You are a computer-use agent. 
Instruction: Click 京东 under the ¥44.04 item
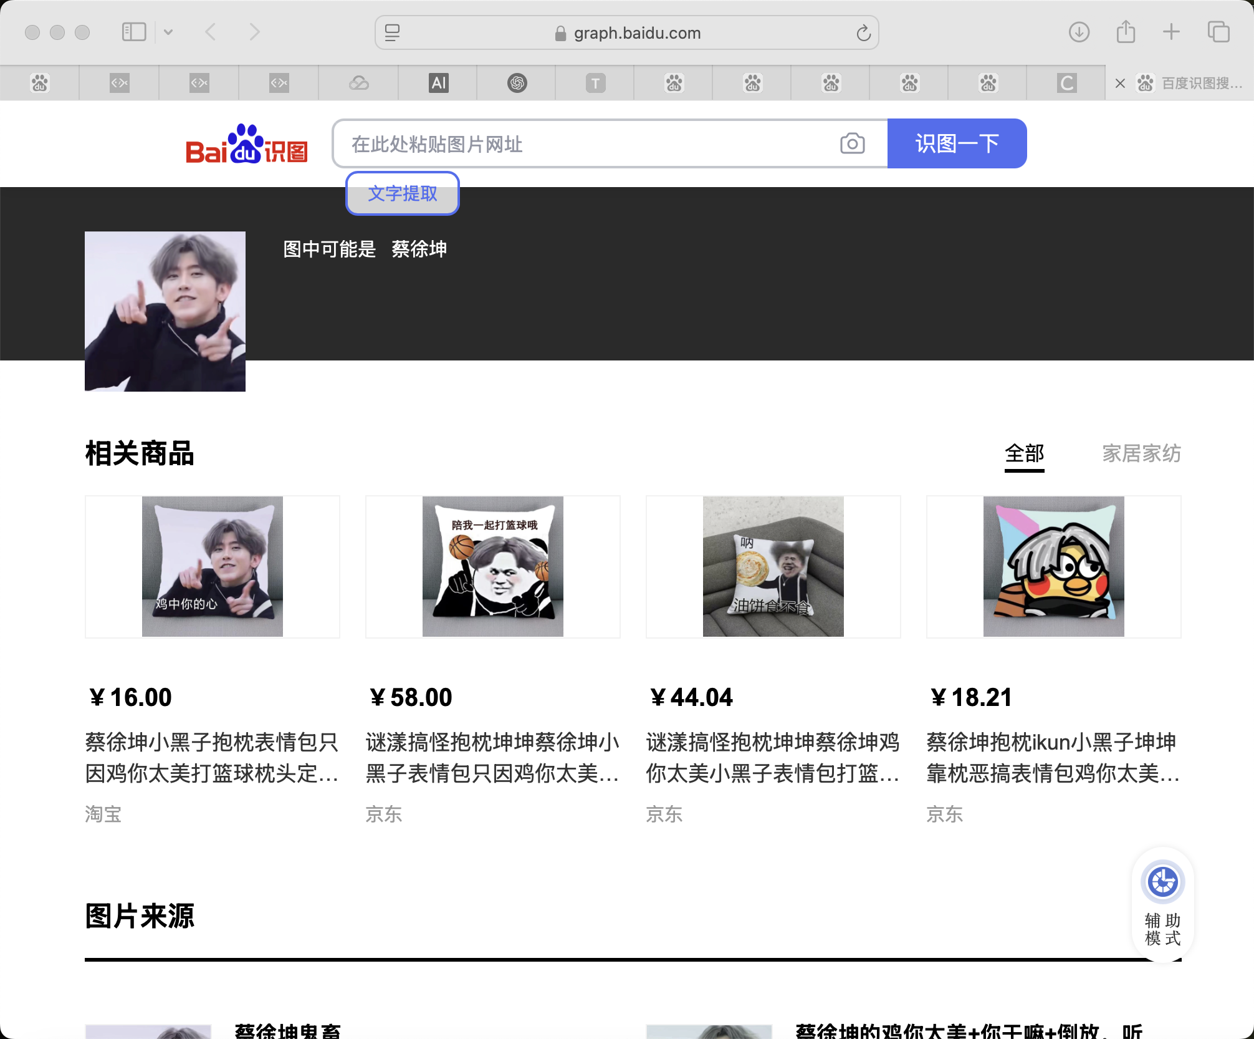(664, 814)
